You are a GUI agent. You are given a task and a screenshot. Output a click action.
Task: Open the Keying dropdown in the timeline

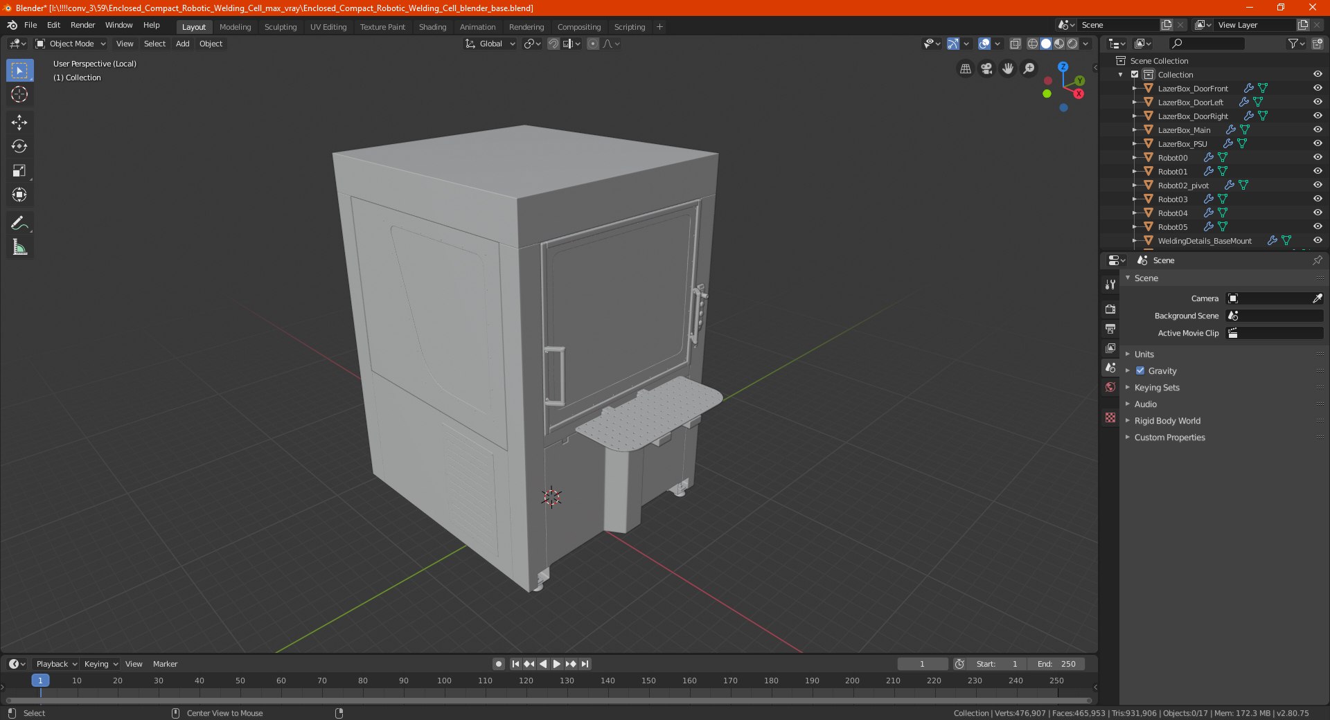pos(100,664)
